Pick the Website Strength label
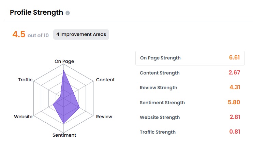253x150 pixels. pos(160,117)
